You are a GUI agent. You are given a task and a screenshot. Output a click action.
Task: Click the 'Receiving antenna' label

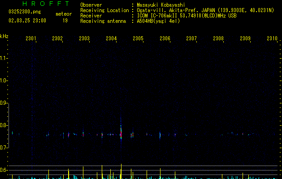tap(103, 21)
